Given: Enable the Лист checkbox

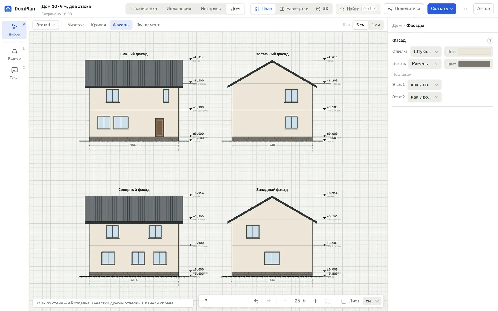Looking at the screenshot, I should coord(344,301).
